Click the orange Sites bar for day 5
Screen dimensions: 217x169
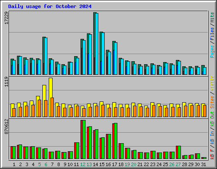coord(39,108)
